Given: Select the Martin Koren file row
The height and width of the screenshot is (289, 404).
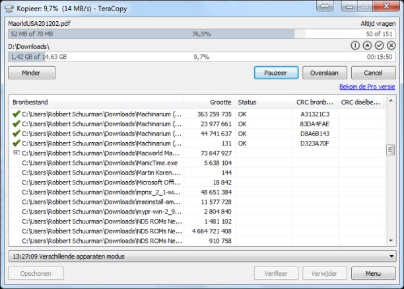Looking at the screenshot, I should click(x=197, y=173).
